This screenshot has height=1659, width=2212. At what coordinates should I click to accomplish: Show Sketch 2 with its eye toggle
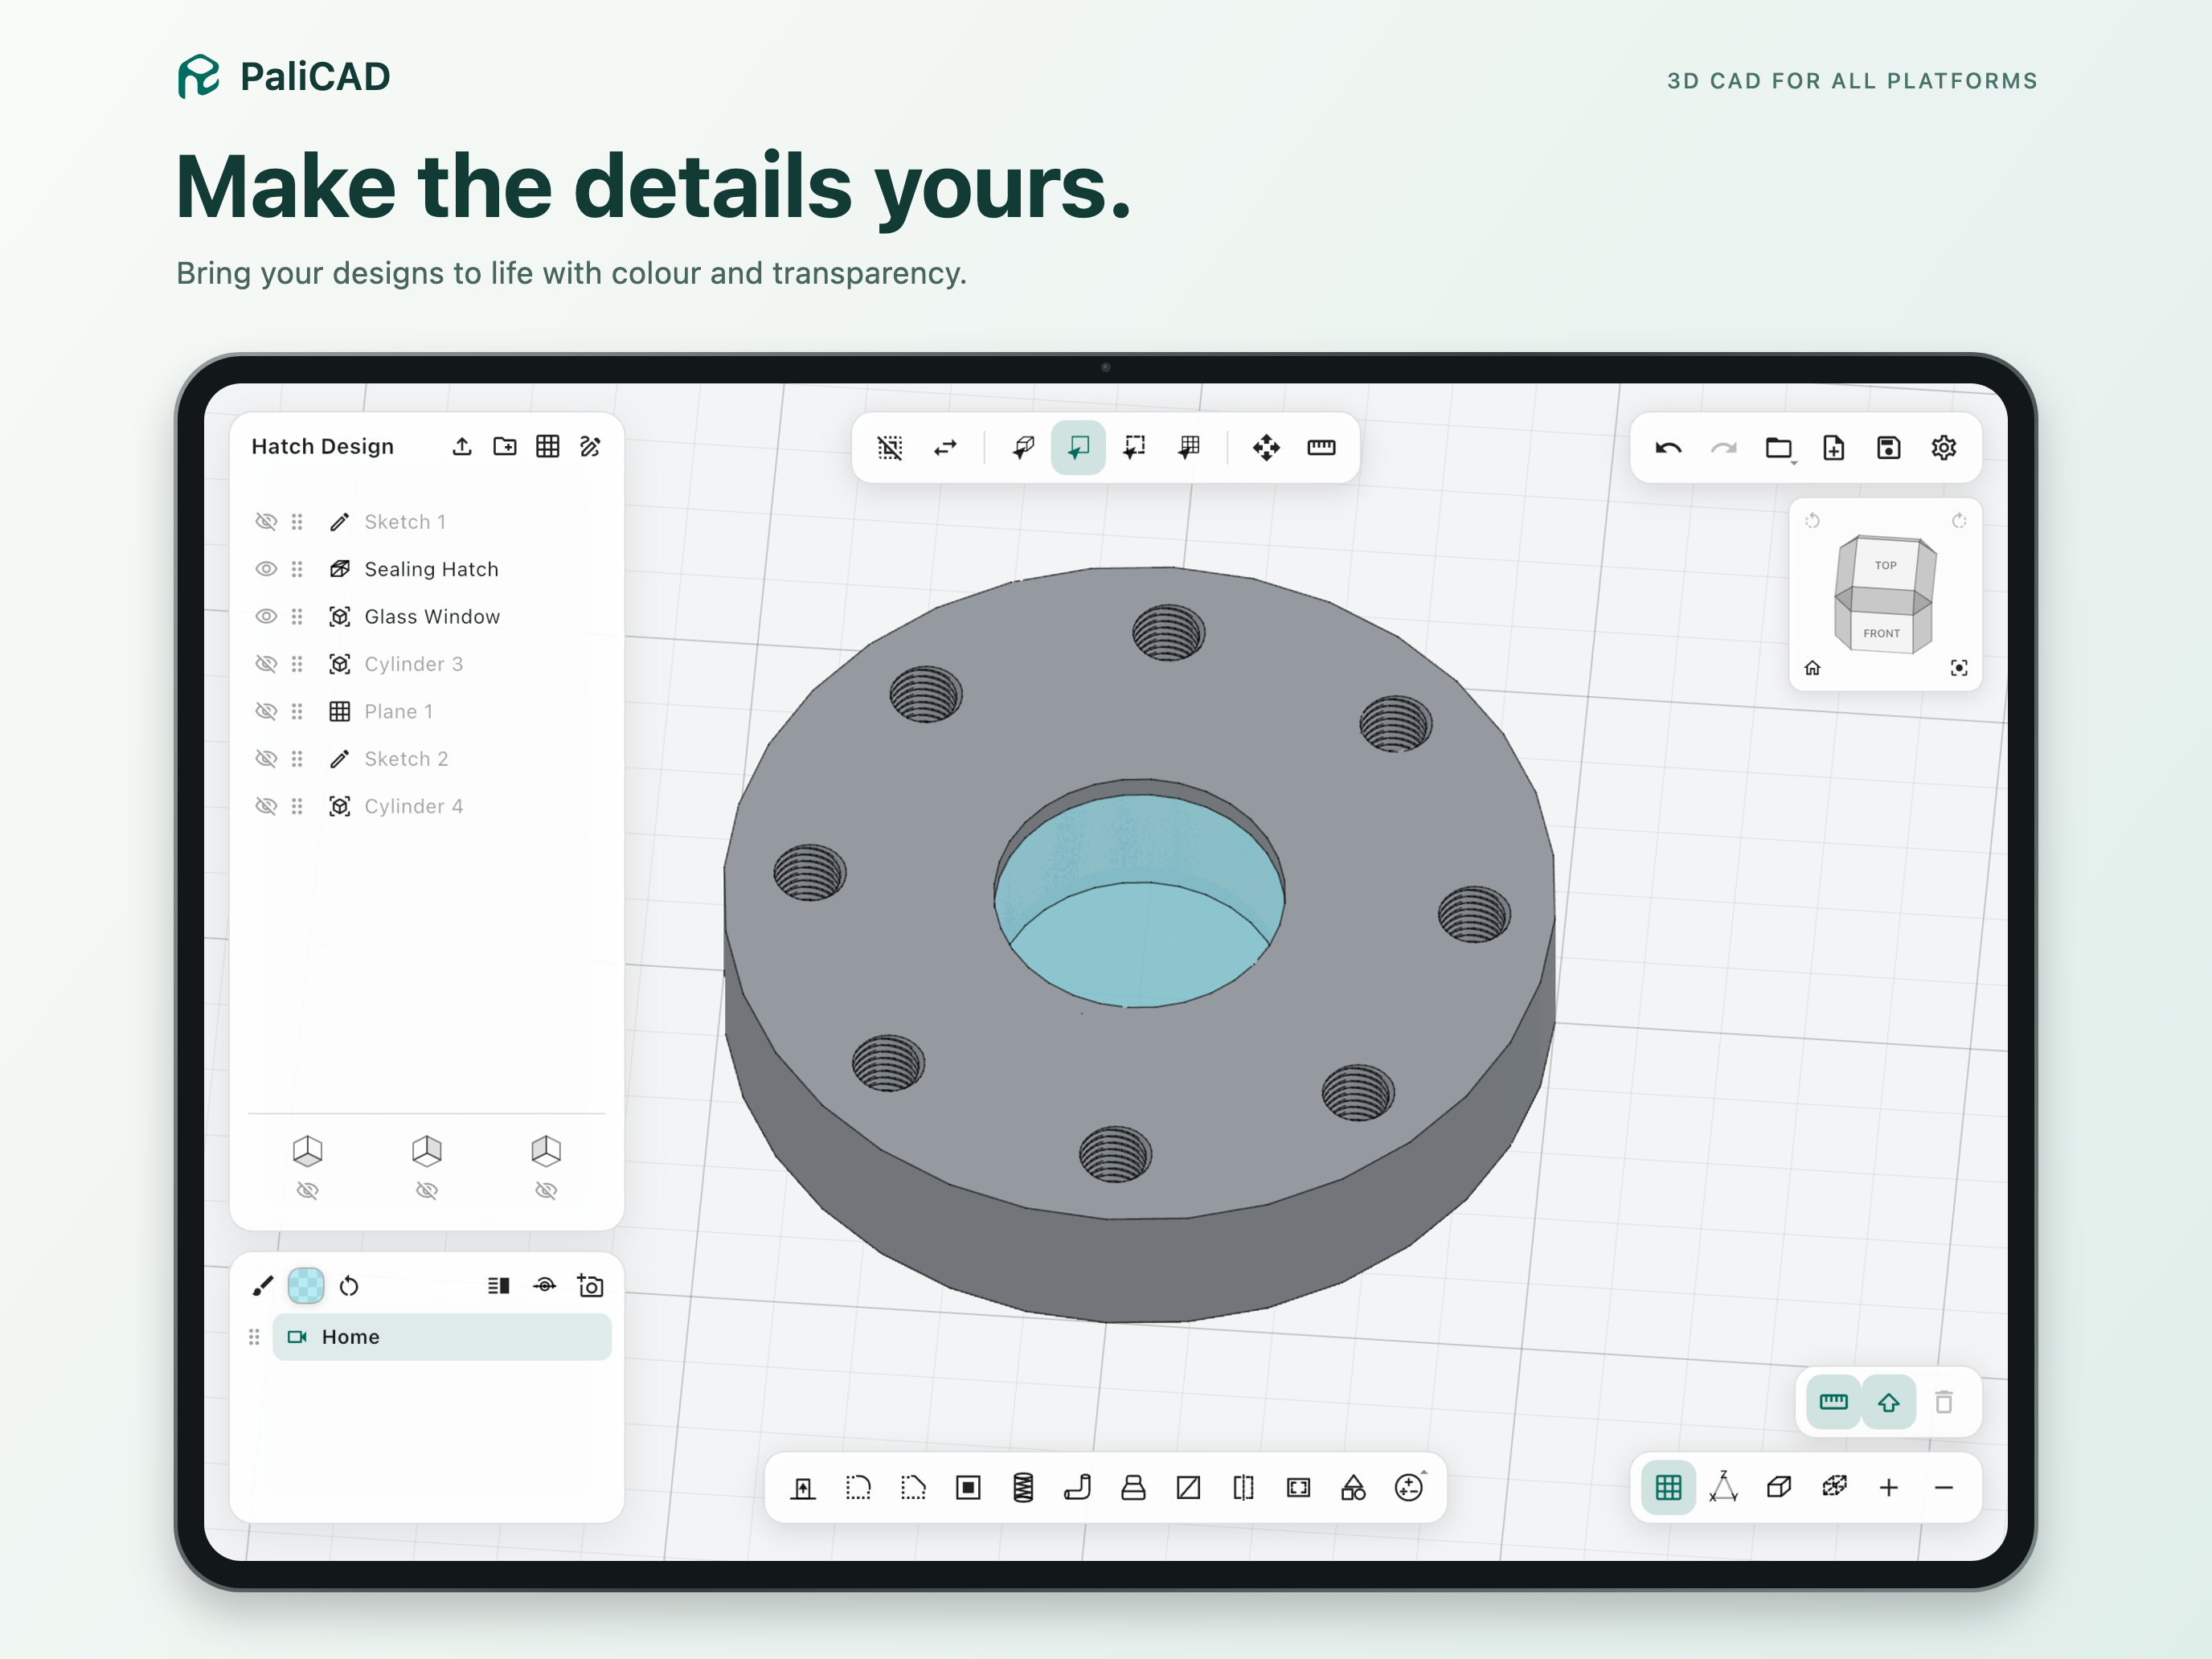pos(266,759)
